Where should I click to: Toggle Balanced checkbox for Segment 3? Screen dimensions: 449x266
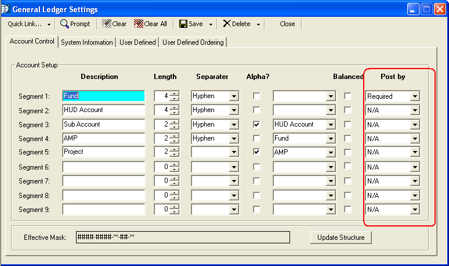point(347,124)
